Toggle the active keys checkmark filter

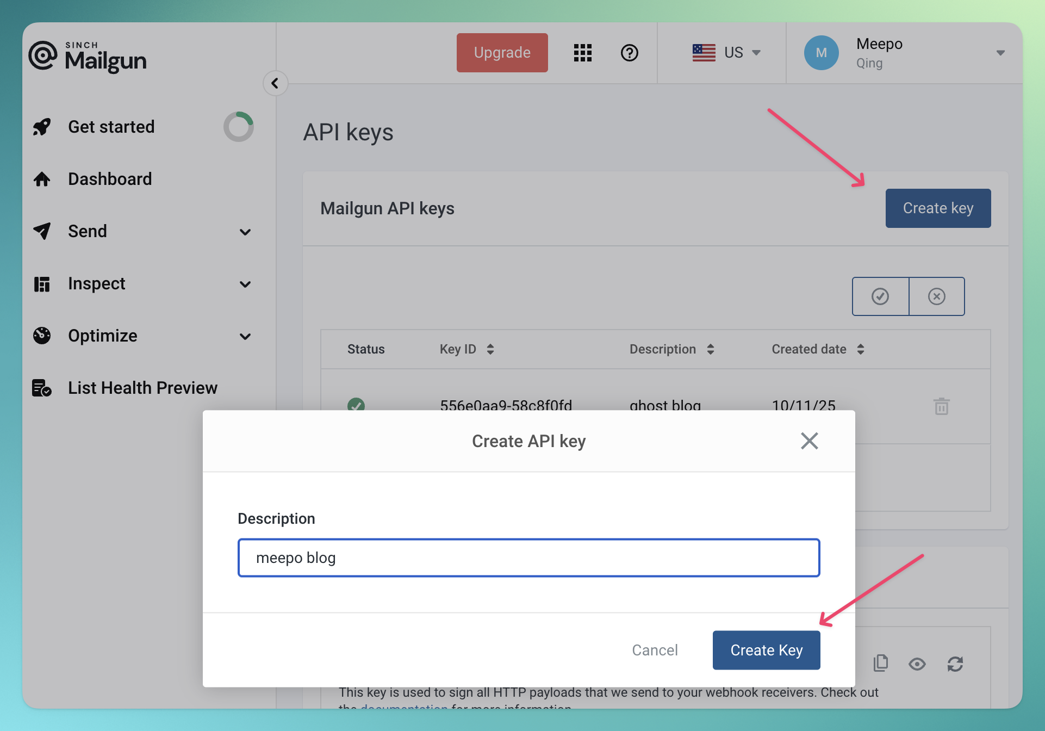click(x=880, y=296)
